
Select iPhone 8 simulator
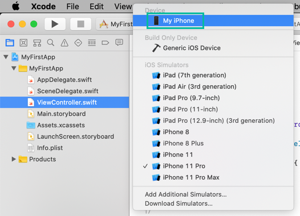(213, 132)
